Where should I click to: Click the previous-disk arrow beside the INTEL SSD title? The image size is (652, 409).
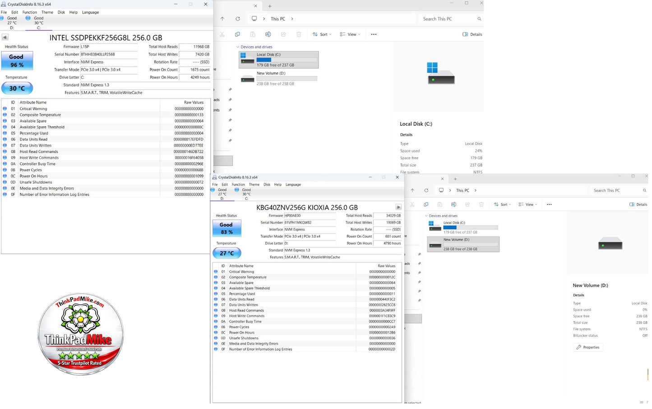[x=5, y=37]
